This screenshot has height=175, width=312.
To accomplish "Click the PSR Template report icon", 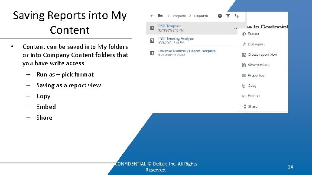I will coord(152,29).
